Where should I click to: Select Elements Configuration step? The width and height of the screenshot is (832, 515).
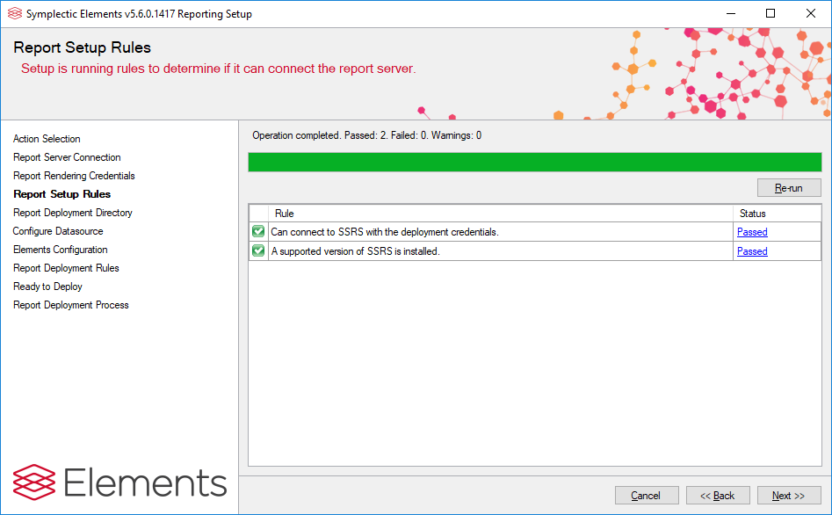(x=60, y=250)
